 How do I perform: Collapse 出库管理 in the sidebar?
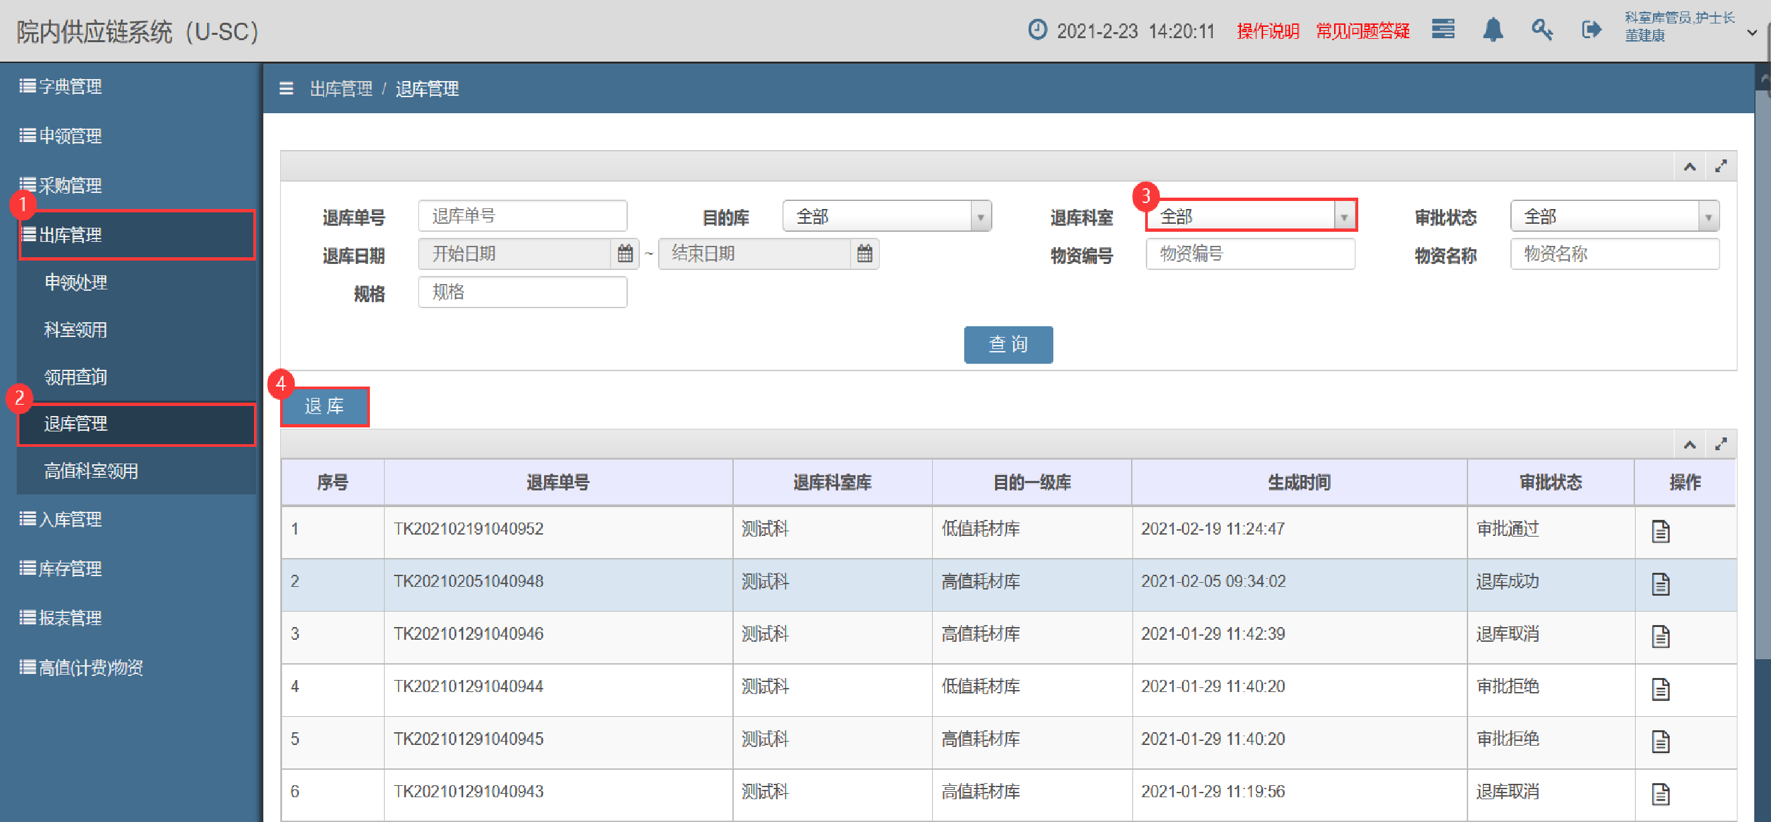tap(136, 235)
